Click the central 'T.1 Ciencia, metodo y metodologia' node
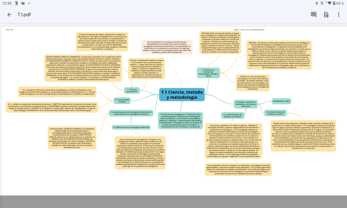Screen dimensions: 347x208 click(182, 95)
